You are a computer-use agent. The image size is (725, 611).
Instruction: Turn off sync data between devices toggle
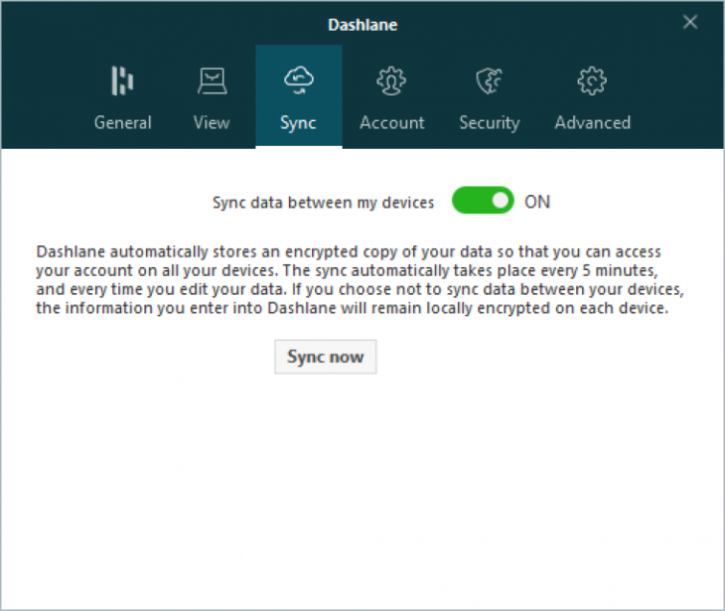(483, 201)
